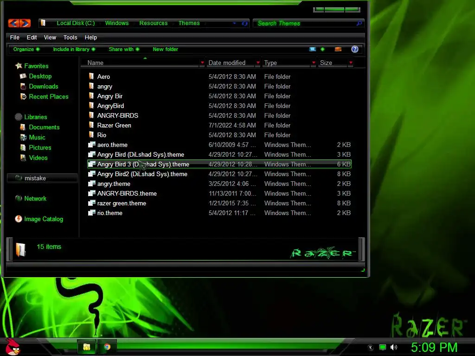Image resolution: width=475 pixels, height=356 pixels.
Task: Select the Razer Green folder icon
Action: [91, 125]
